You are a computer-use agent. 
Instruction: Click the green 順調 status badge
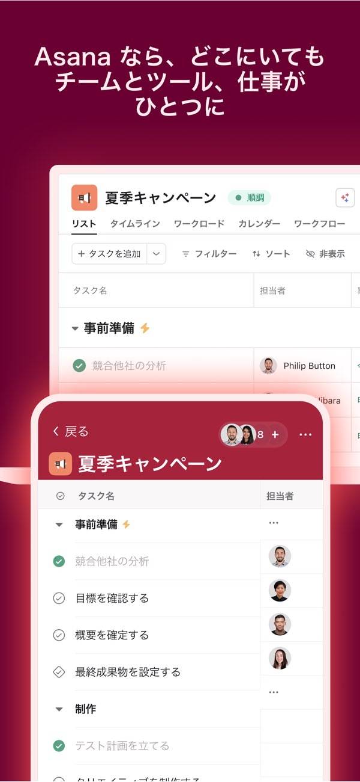249,197
